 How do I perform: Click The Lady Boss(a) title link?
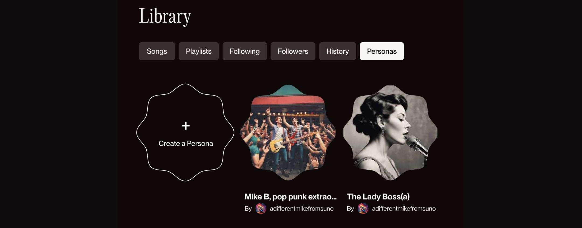[378, 197]
